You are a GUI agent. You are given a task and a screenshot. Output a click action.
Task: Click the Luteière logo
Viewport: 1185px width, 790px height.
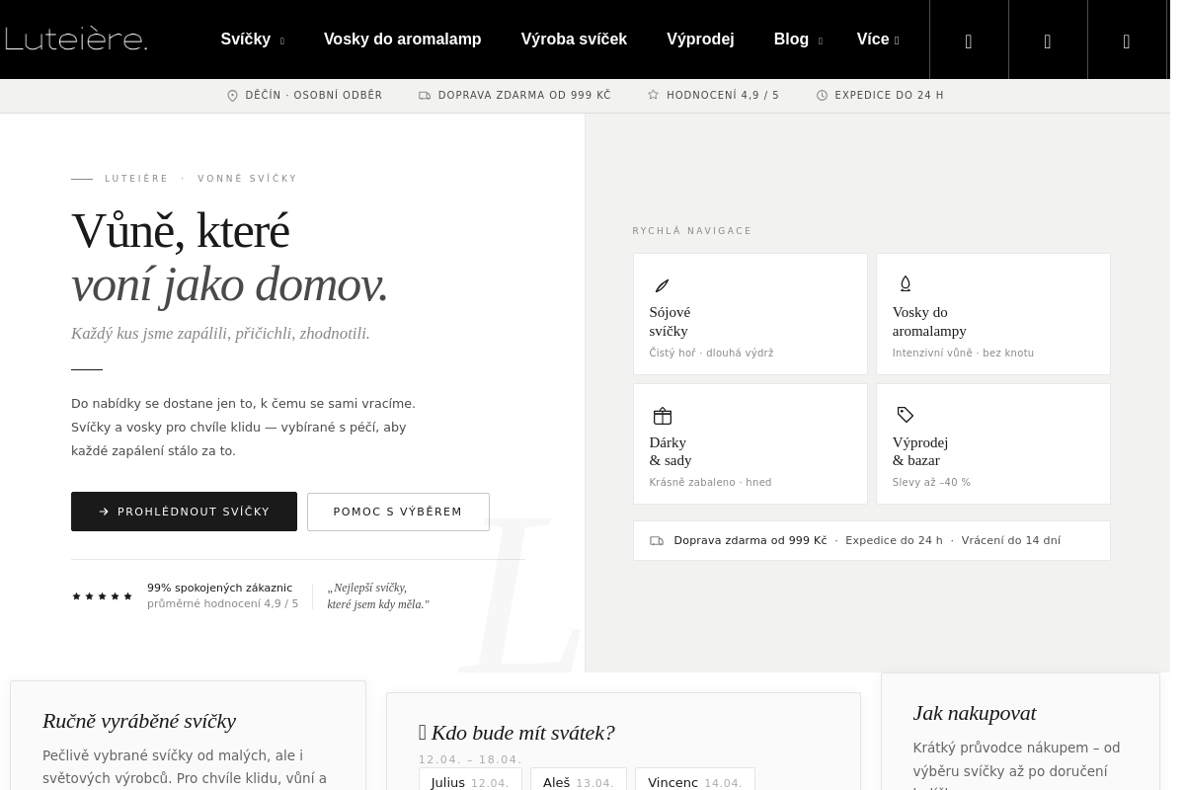[x=76, y=39]
